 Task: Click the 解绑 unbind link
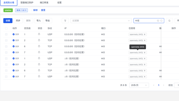(35, 10)
